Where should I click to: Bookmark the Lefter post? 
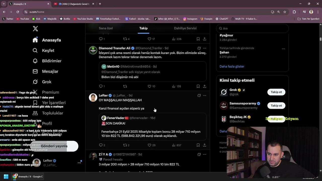(198, 145)
